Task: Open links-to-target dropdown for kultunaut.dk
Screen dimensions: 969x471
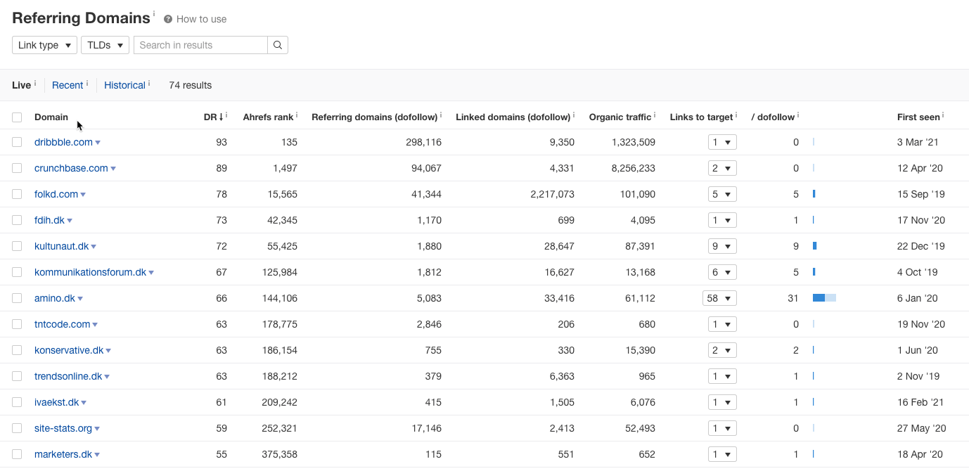Action: pyautogui.click(x=722, y=246)
